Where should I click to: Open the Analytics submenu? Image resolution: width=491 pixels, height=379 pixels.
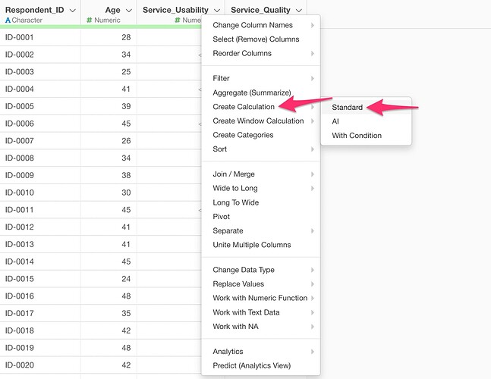coord(260,351)
